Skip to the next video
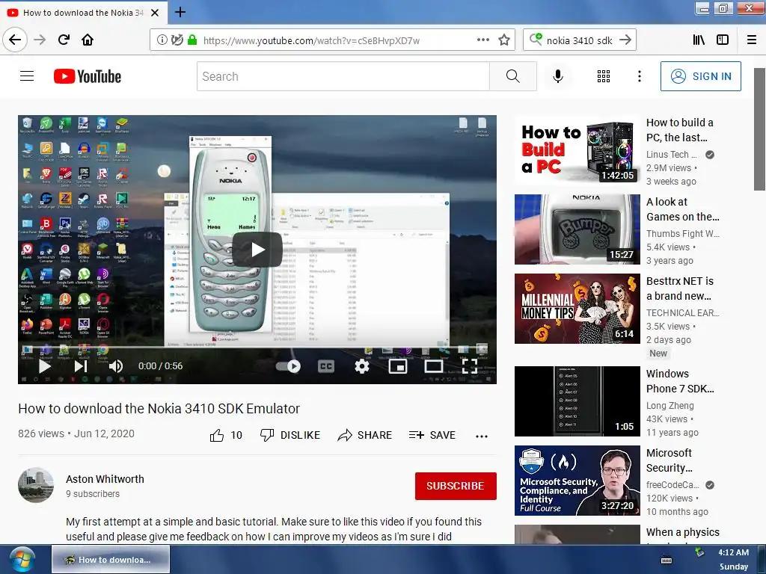 pyautogui.click(x=81, y=366)
